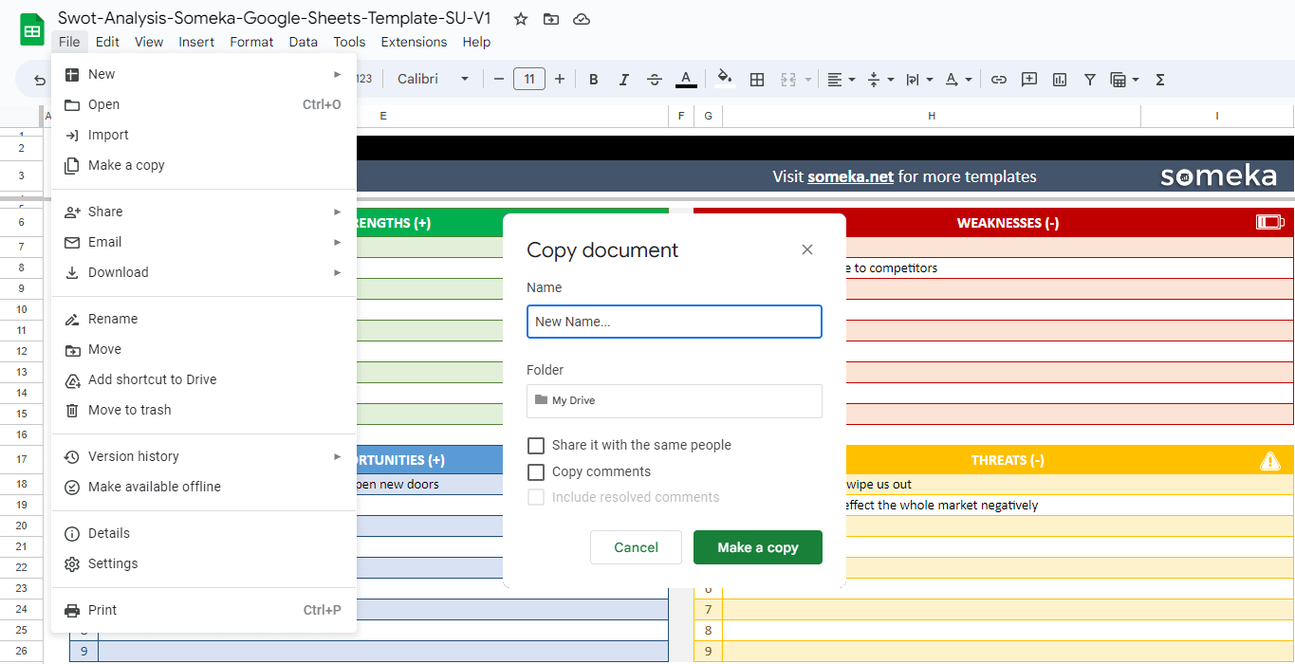Insert a comment from the toolbar

(x=1028, y=80)
